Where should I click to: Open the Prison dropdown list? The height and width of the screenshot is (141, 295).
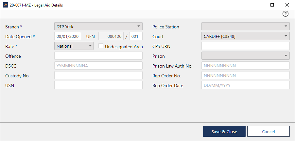click(x=245, y=56)
